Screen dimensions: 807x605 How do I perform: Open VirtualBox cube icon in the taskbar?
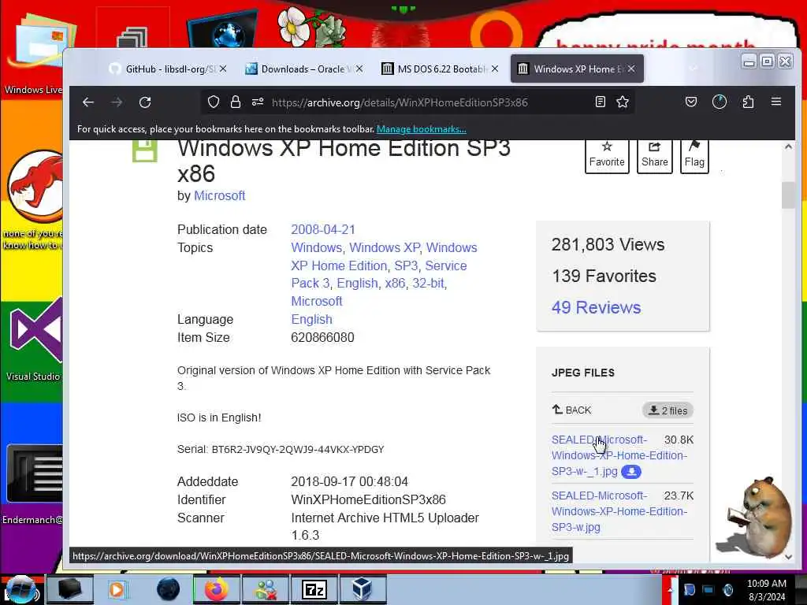(x=363, y=589)
